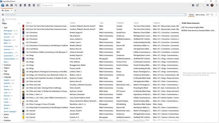Viewport: 219px width, 123px height.
Task: Select Add to Library view
Action: pos(200,15)
